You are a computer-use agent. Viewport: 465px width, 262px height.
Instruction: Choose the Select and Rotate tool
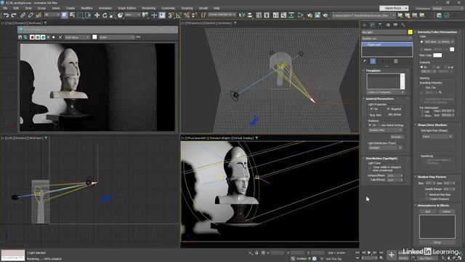105,15
